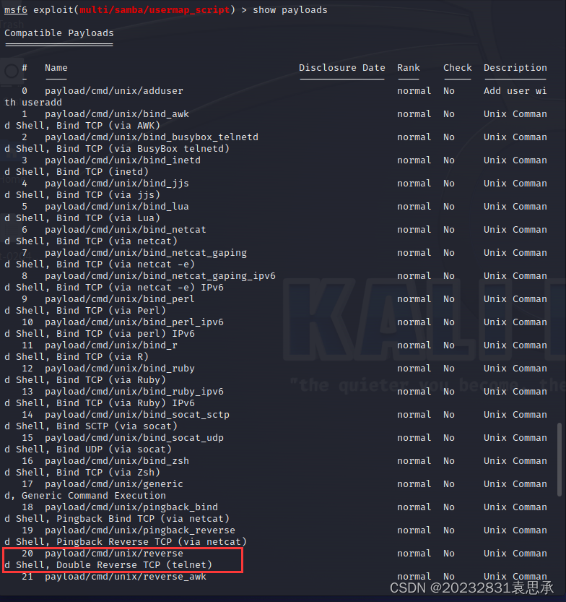Click 'Add user wi' description in row 0

pyautogui.click(x=515, y=91)
